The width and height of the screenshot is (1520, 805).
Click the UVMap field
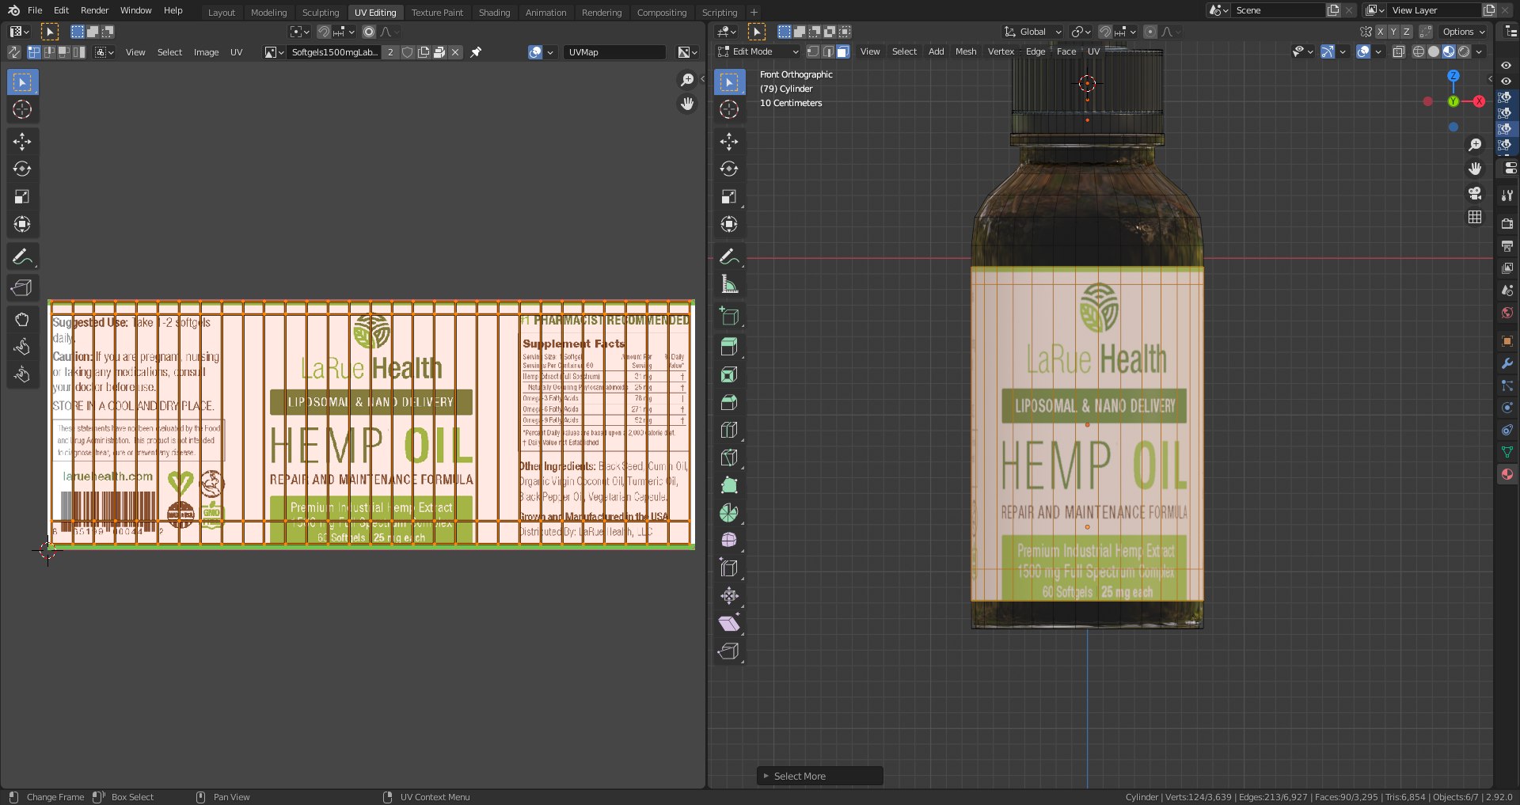pyautogui.click(x=615, y=52)
